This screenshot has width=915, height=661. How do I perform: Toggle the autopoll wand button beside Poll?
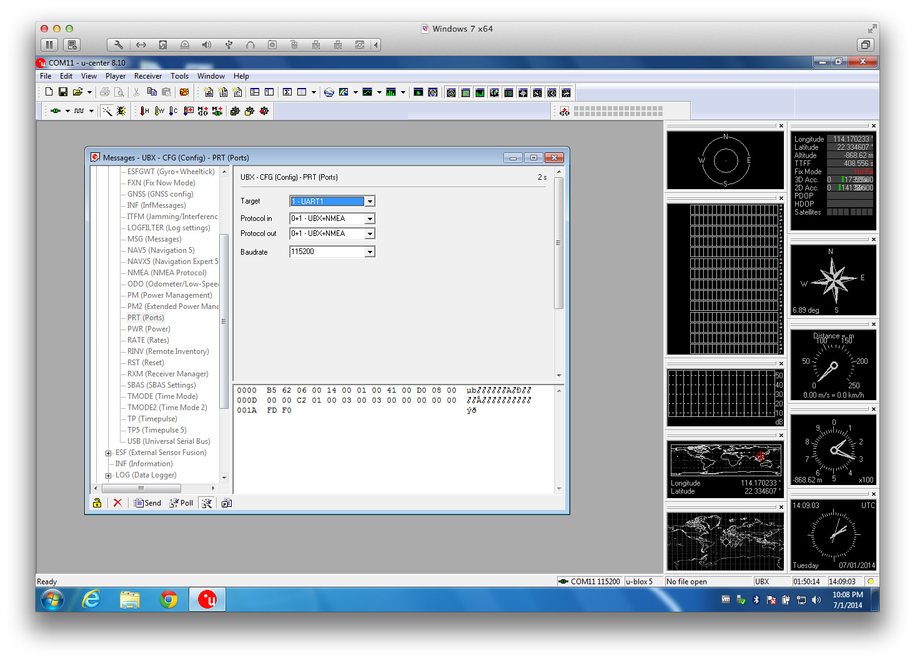[x=207, y=502]
